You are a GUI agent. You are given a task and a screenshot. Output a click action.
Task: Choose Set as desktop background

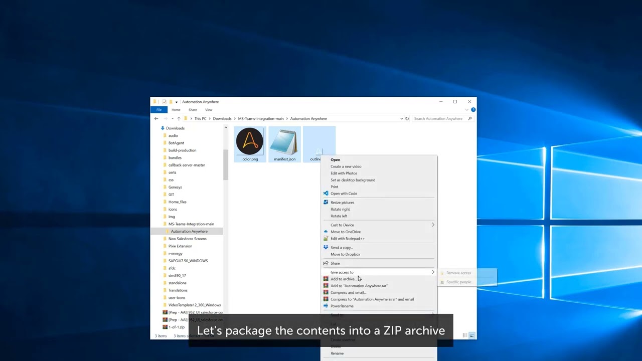click(x=353, y=180)
